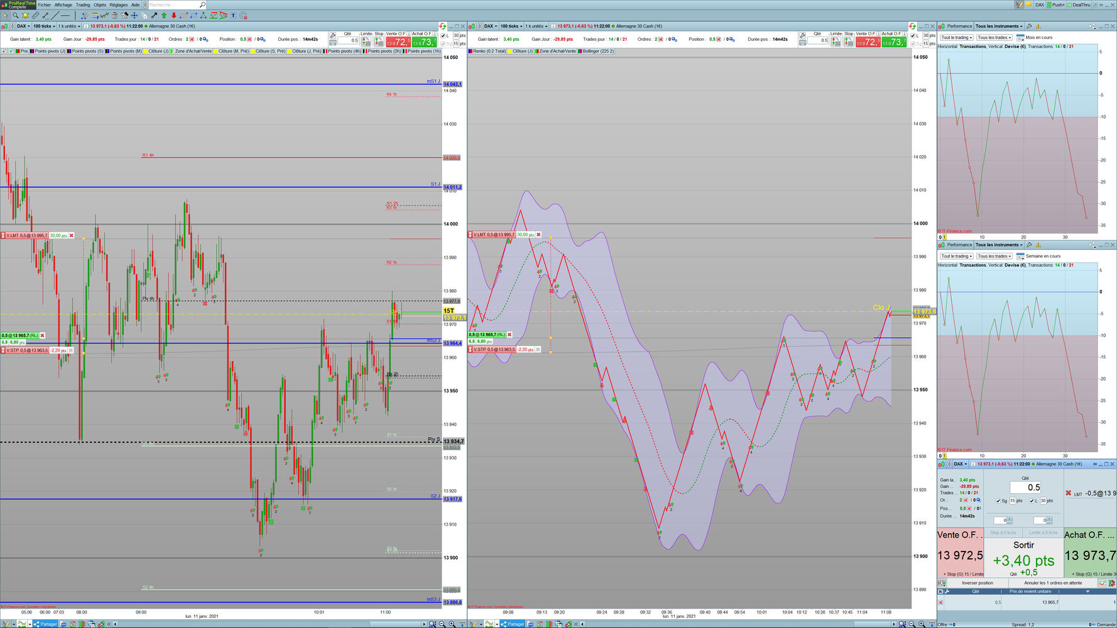Click the wrench settings icon in left chart order bar

pyautogui.click(x=333, y=35)
